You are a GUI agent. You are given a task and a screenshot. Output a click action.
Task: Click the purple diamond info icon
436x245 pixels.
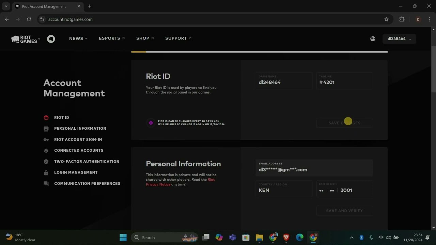click(151, 123)
